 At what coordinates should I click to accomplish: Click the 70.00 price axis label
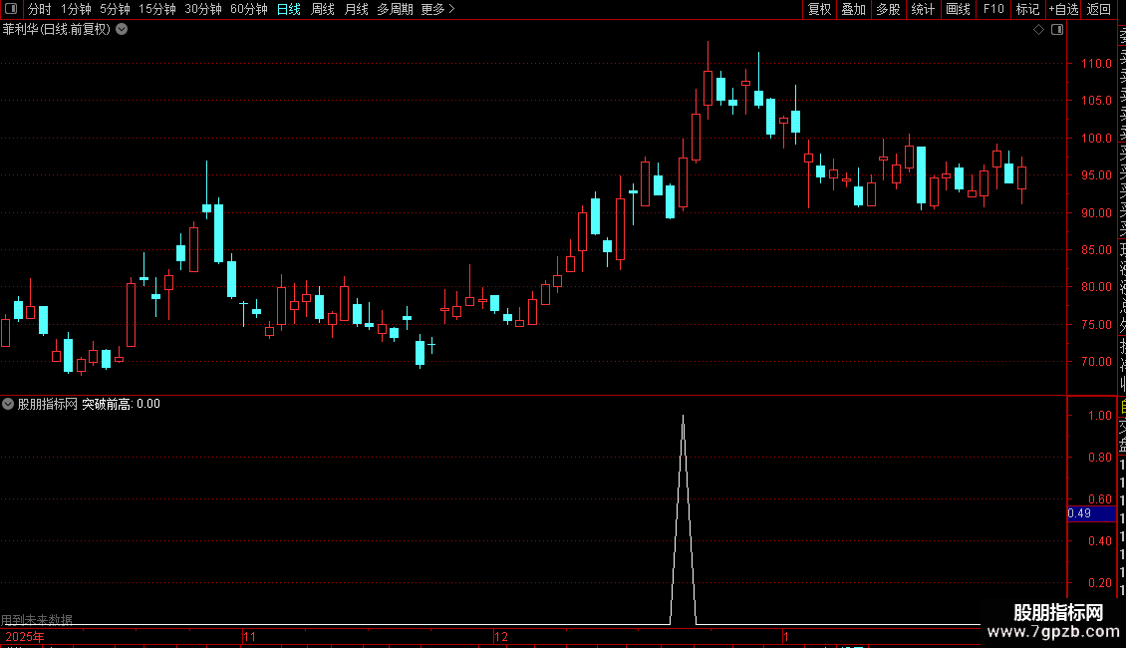coord(1096,361)
